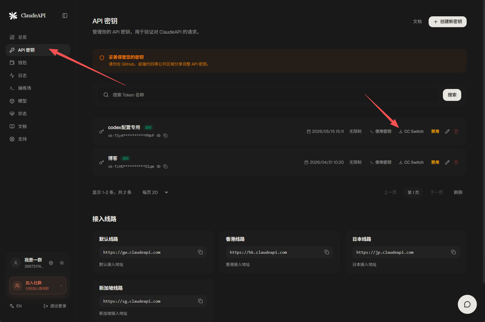
Task: Click the codex配置专用 key name
Action: pyautogui.click(x=124, y=127)
